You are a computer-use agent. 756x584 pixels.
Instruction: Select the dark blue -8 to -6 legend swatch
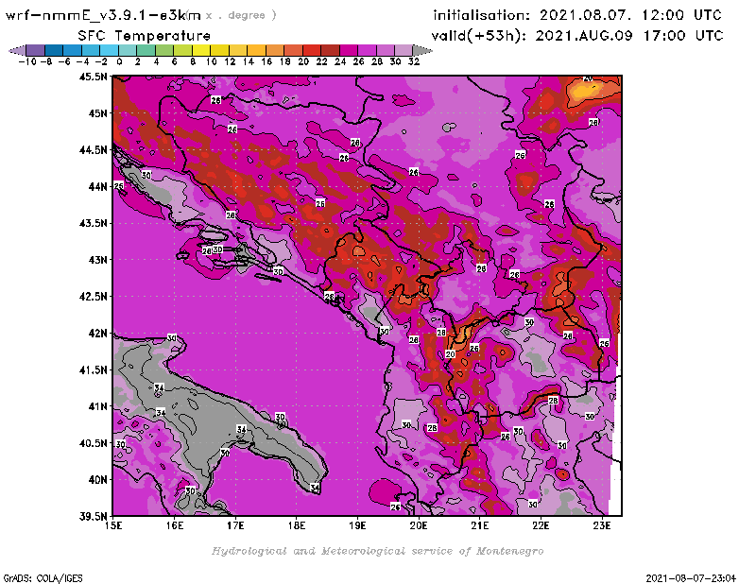click(x=54, y=50)
